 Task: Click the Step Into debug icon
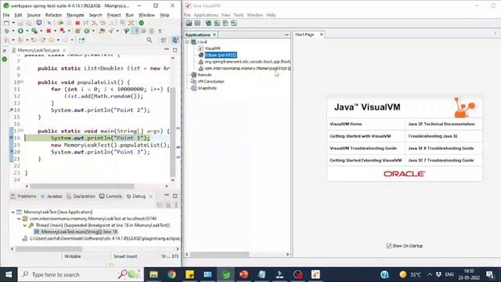(94, 23)
